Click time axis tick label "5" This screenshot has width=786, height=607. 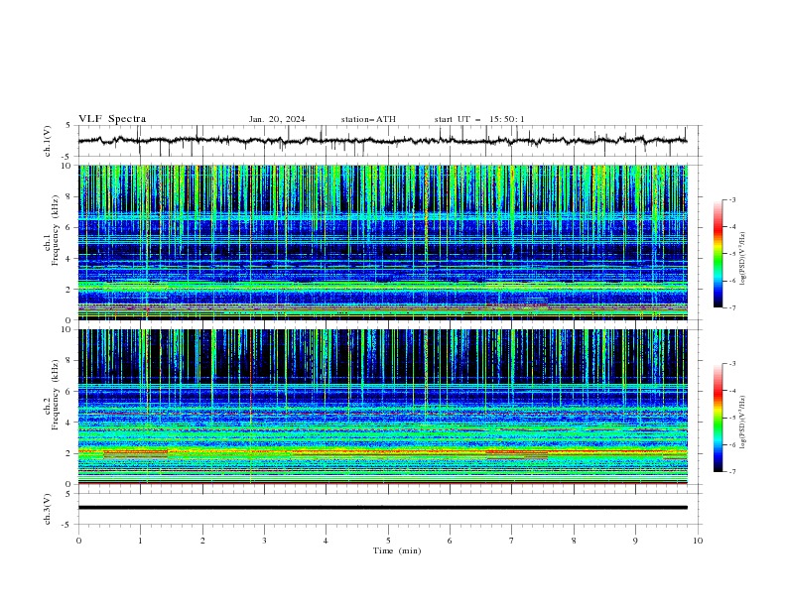(x=388, y=541)
